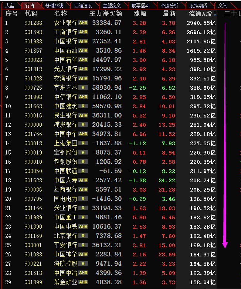Click the R badge next to 北京银行

[x=83, y=236]
